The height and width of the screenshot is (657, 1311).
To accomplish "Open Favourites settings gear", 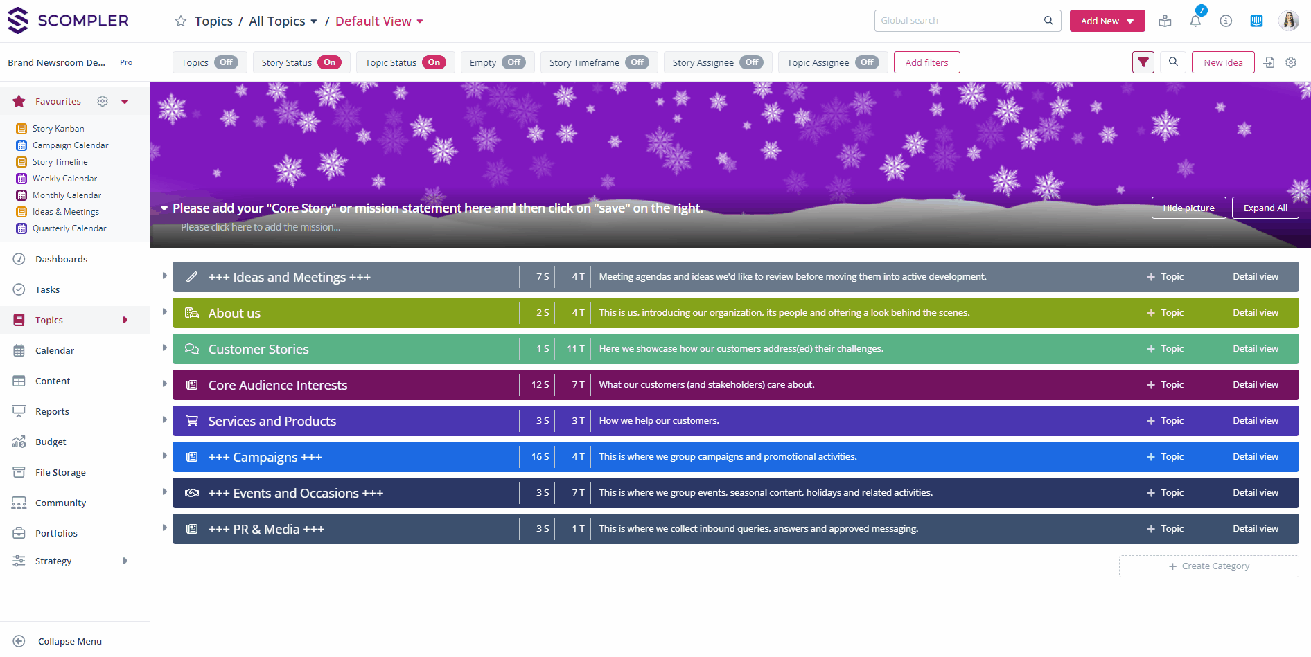I will tap(103, 101).
